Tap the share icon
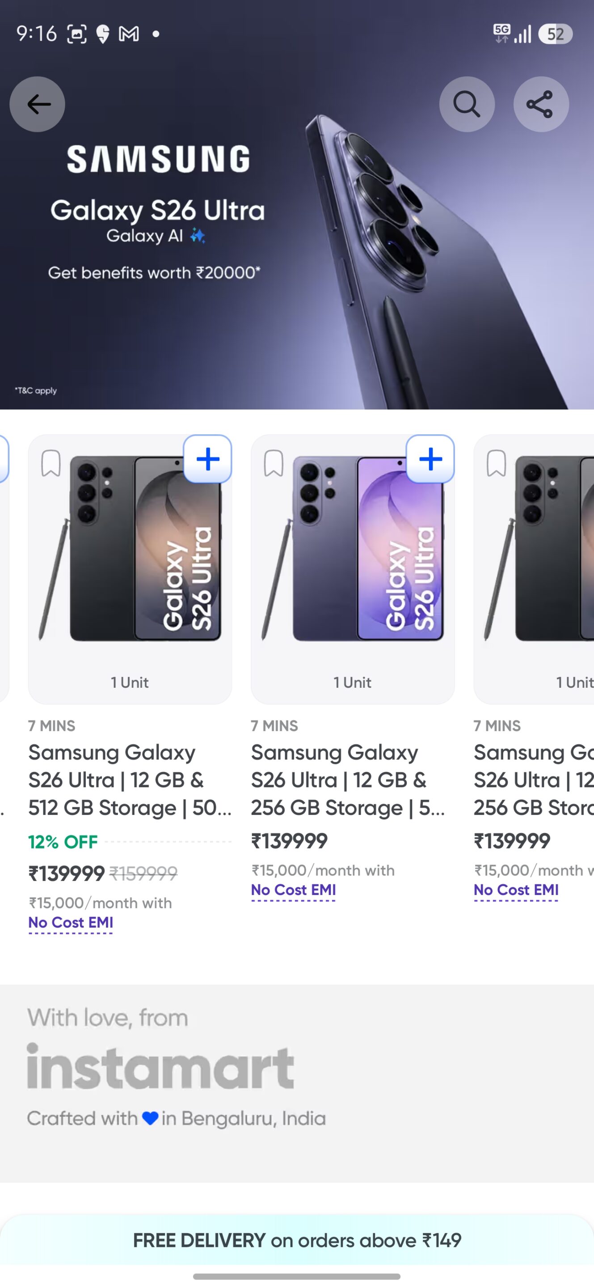 [540, 104]
